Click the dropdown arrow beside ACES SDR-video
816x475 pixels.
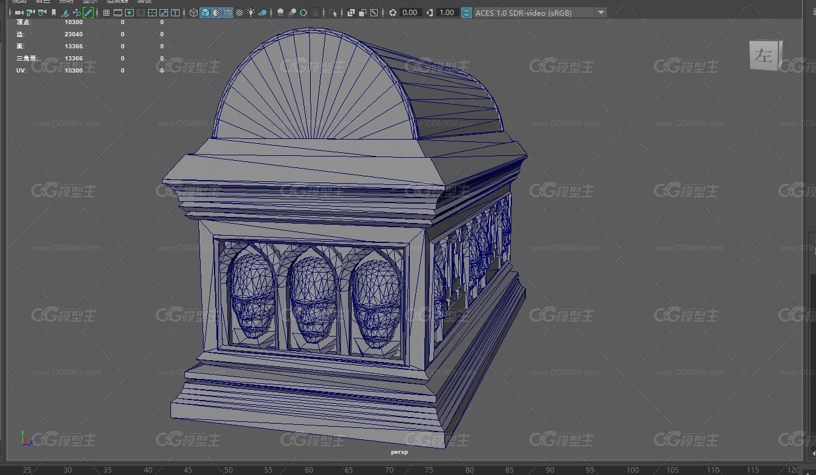coord(601,13)
